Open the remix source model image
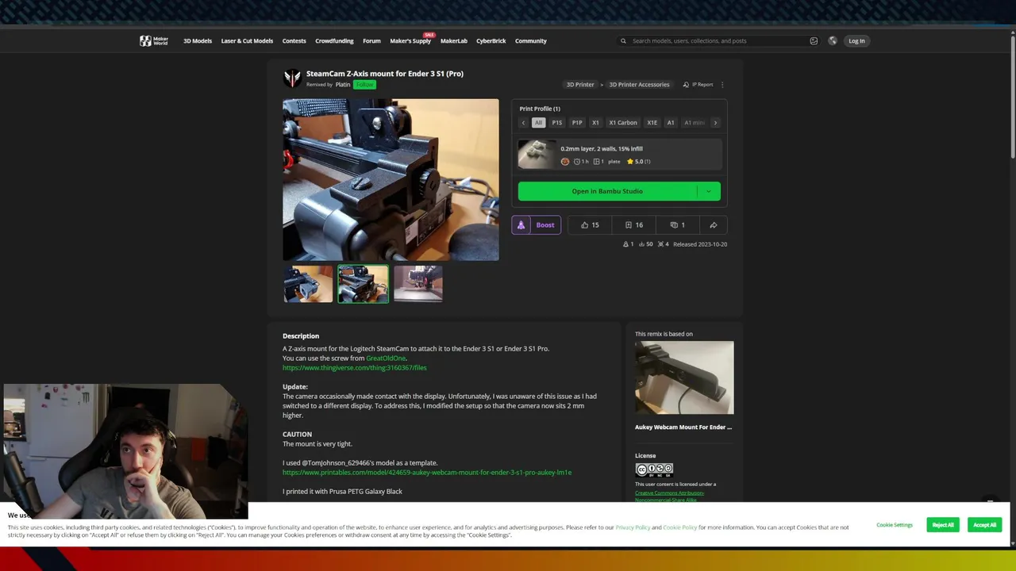Image resolution: width=1016 pixels, height=571 pixels. (684, 377)
